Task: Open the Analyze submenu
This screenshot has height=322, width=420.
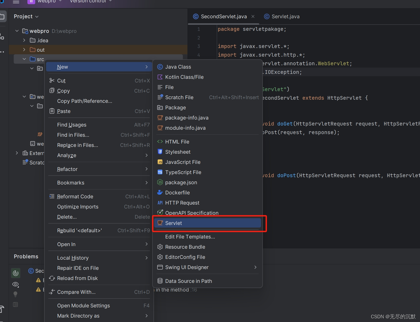Action: [99, 155]
